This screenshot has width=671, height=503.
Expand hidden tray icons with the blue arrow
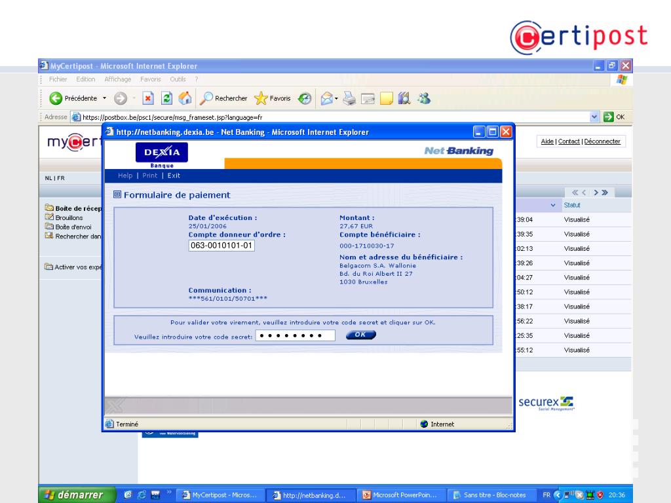point(557,495)
